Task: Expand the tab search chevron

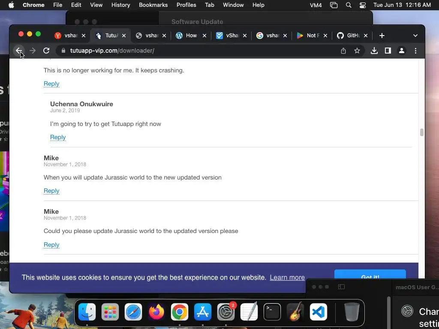Action: [415, 36]
